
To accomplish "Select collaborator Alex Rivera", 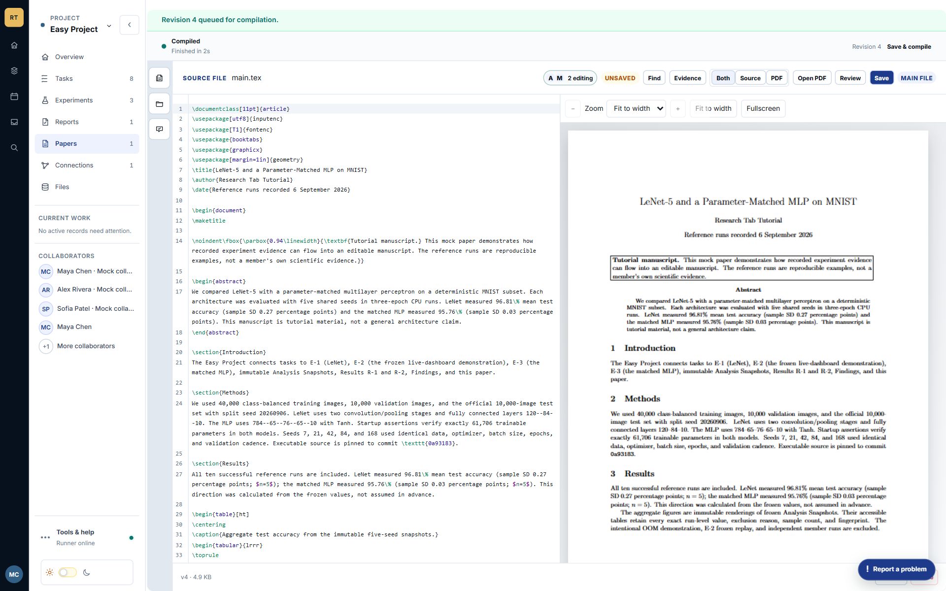I will click(87, 290).
